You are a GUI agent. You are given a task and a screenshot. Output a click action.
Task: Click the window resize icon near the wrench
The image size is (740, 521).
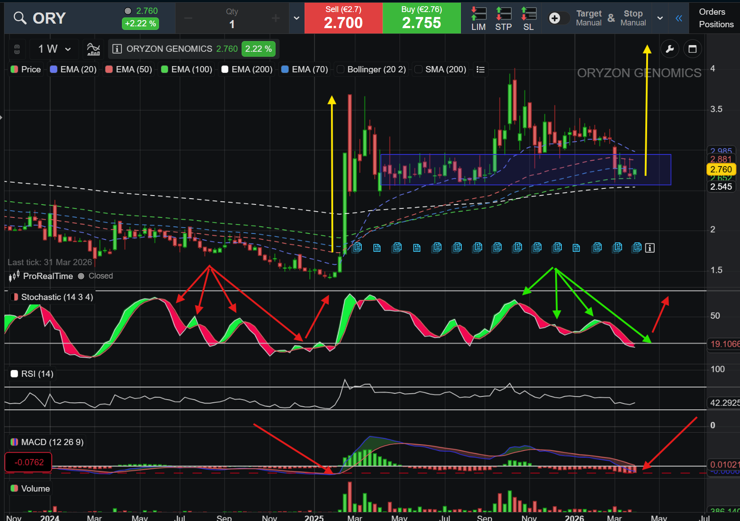click(693, 49)
